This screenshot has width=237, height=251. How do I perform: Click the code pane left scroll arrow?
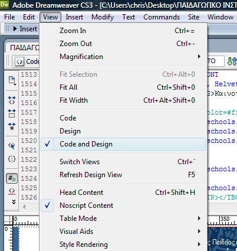[24, 207]
